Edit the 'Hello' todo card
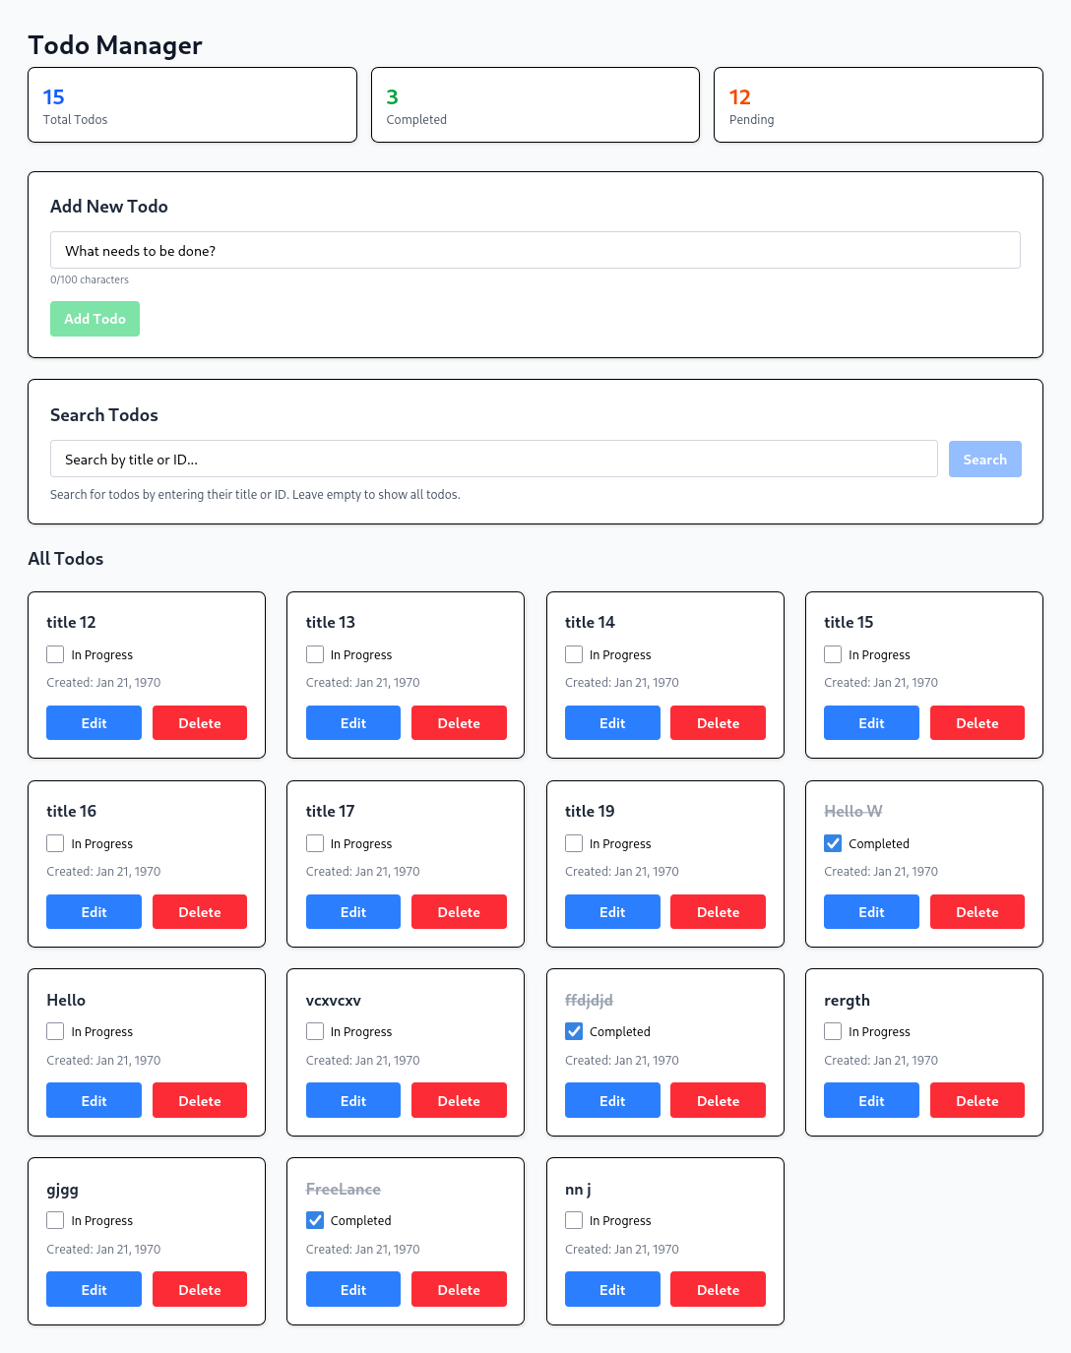This screenshot has width=1071, height=1353. 94,1100
